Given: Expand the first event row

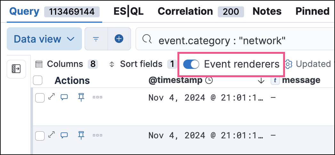Looking at the screenshot, I should pos(51,97).
